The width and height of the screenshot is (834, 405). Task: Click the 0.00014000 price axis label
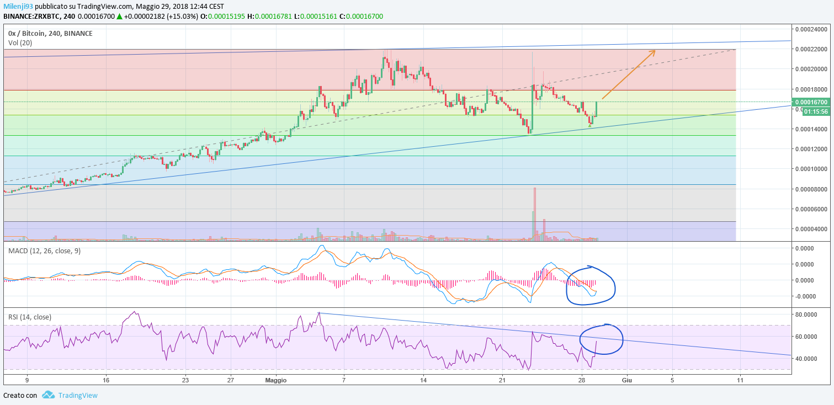pyautogui.click(x=811, y=129)
